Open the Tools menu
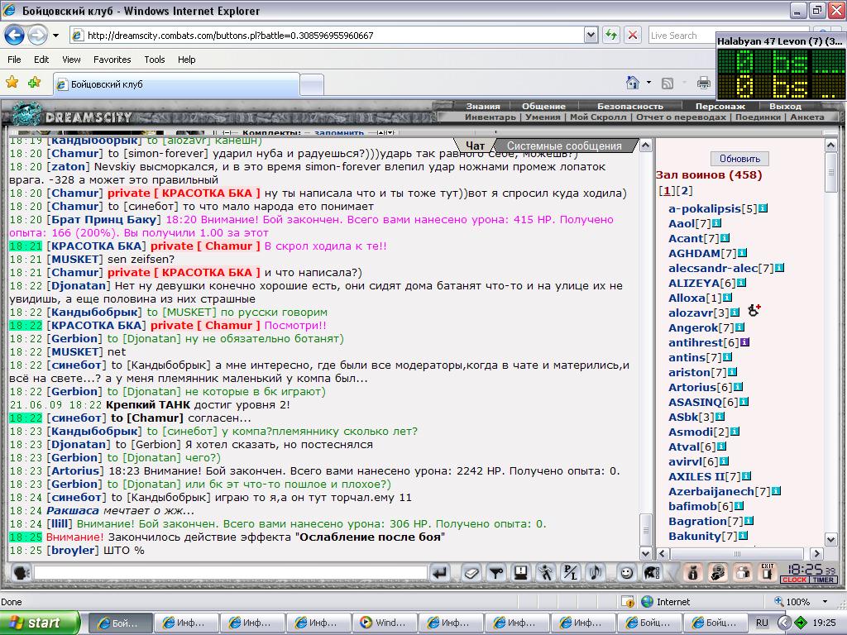The height and width of the screenshot is (635, 847). click(x=155, y=60)
